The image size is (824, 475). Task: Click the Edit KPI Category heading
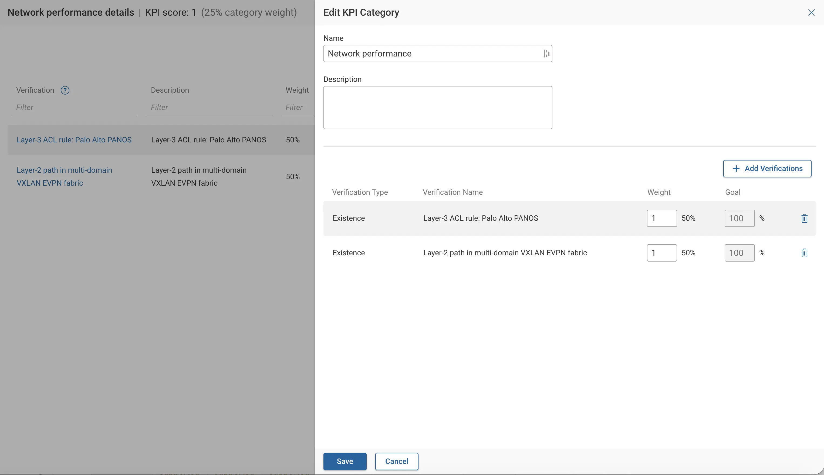[361, 12]
